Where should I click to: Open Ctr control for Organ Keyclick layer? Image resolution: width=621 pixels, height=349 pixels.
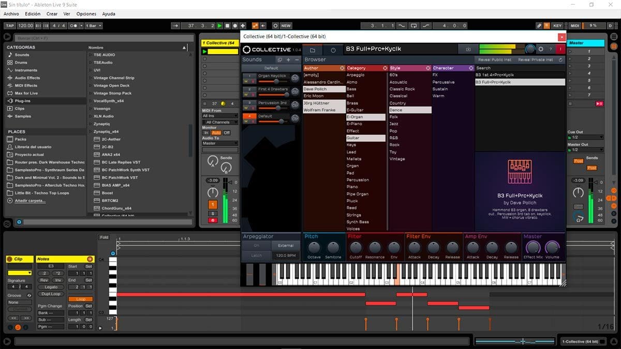pyautogui.click(x=295, y=78)
